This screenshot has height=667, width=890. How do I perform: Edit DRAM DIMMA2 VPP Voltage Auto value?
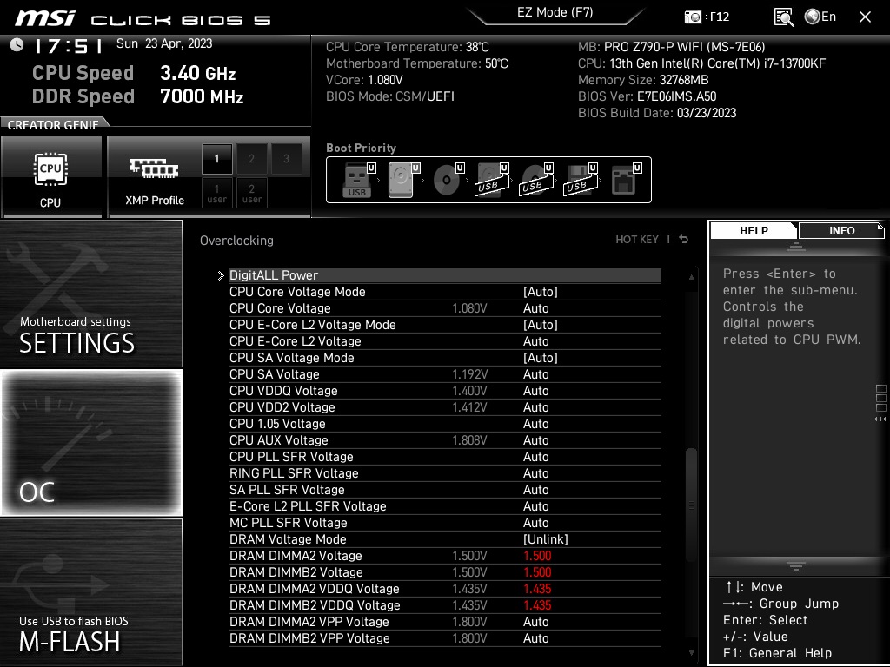tap(535, 622)
